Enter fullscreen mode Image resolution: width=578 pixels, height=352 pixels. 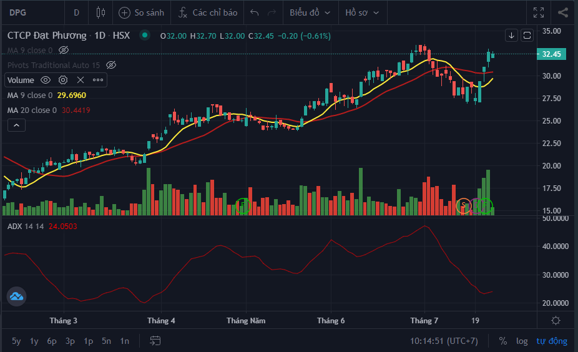point(539,12)
